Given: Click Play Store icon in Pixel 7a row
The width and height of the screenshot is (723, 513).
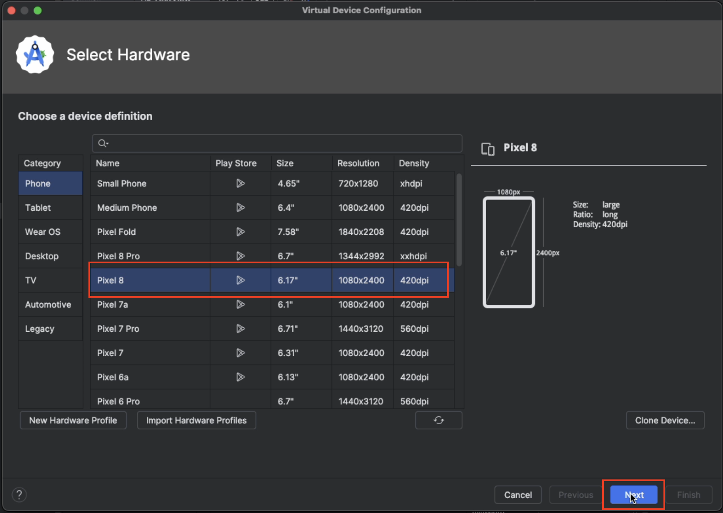Looking at the screenshot, I should tap(240, 304).
